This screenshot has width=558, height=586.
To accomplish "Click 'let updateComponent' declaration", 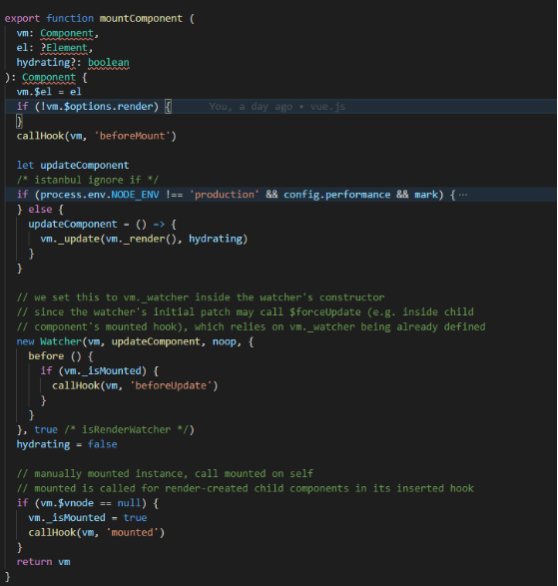I will tap(73, 165).
